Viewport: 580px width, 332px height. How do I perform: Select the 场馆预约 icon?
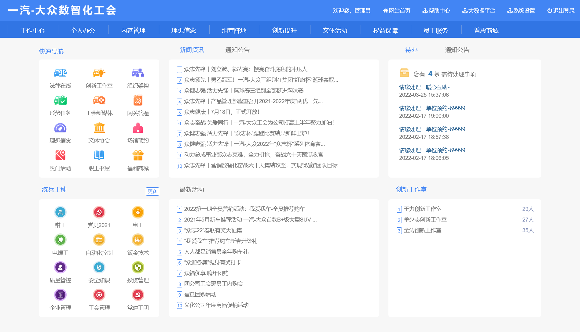point(138,128)
